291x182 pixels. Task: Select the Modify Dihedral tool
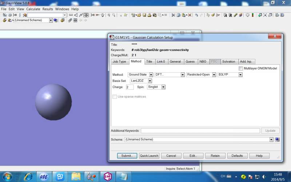(x=81, y=15)
